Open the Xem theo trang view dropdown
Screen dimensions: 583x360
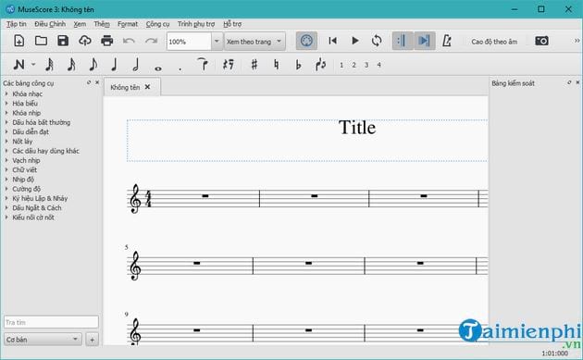pyautogui.click(x=254, y=42)
